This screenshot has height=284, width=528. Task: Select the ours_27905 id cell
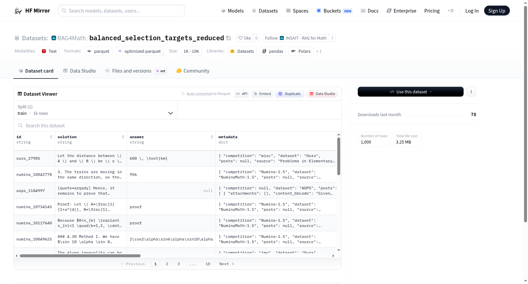[34, 158]
